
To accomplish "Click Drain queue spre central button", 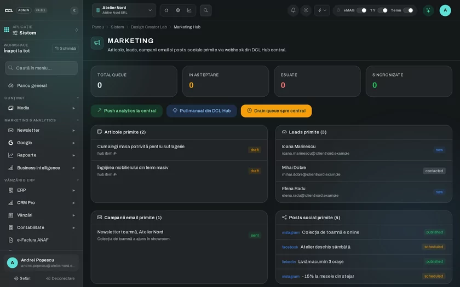I will click(x=277, y=110).
